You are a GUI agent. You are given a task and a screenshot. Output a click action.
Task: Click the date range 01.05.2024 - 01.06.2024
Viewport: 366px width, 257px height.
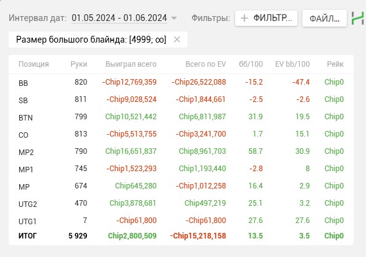119,18
